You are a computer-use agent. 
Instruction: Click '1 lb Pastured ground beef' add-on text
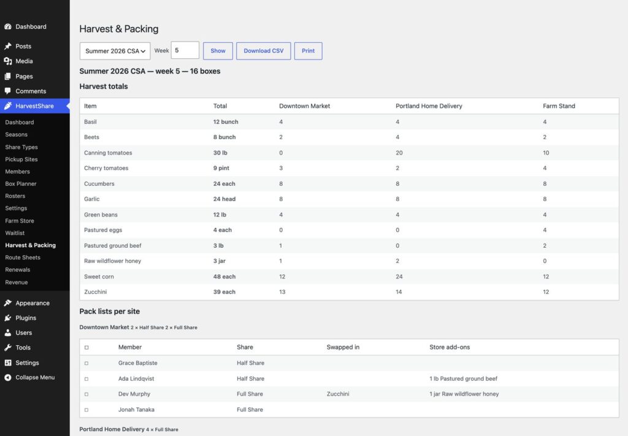click(x=464, y=379)
